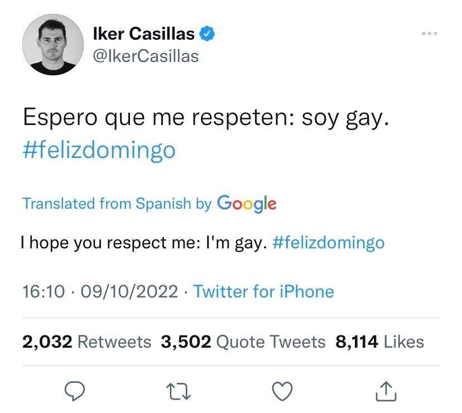The width and height of the screenshot is (462, 413).
Task: Open the more options three-dot menu
Action: 429,34
